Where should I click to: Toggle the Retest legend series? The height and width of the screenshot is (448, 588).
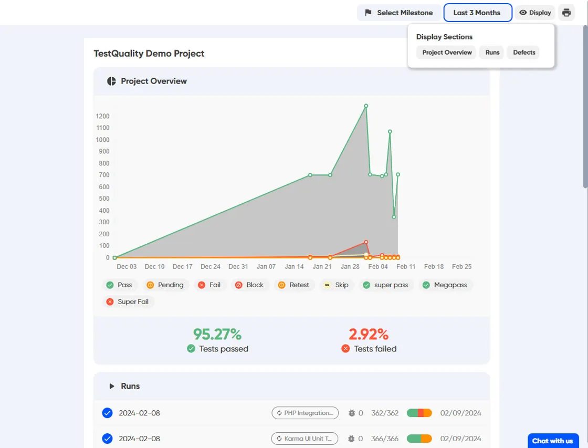pos(295,285)
